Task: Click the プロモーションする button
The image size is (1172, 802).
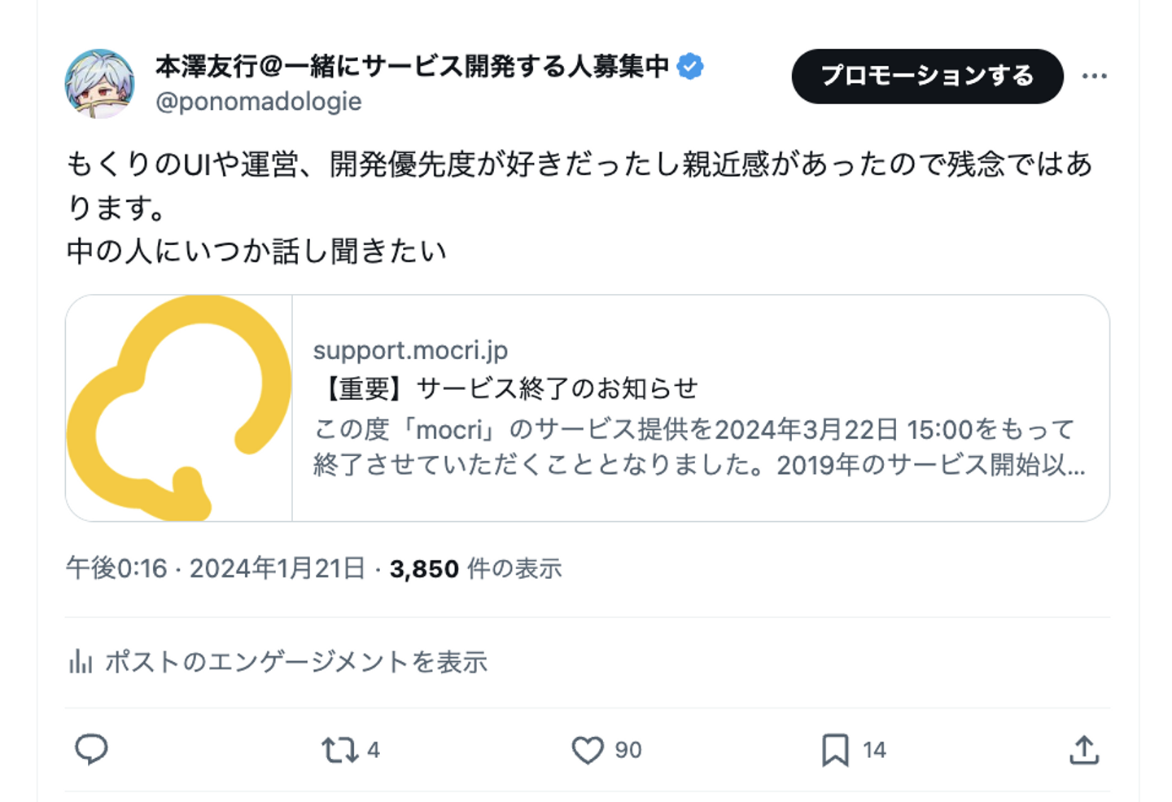Action: point(927,76)
